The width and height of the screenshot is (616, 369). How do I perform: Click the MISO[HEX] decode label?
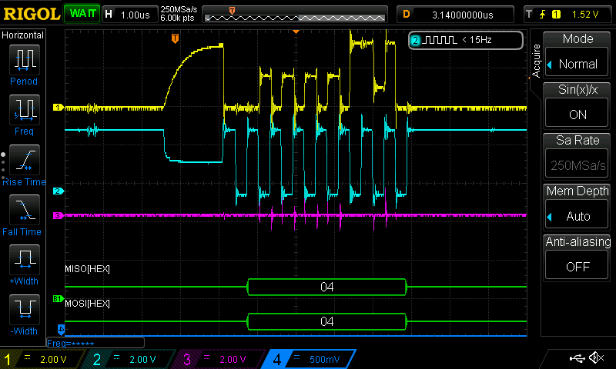[x=87, y=269]
